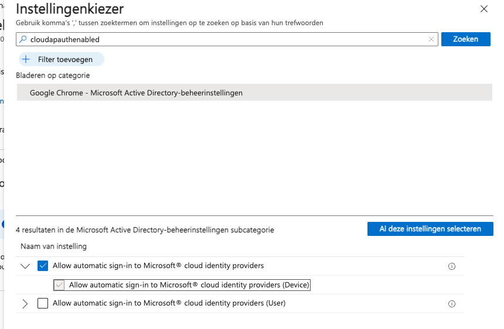Check Allow automatic sign-in cloud identity providers (User)

pyautogui.click(x=43, y=303)
